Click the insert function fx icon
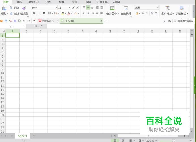 (42, 26)
